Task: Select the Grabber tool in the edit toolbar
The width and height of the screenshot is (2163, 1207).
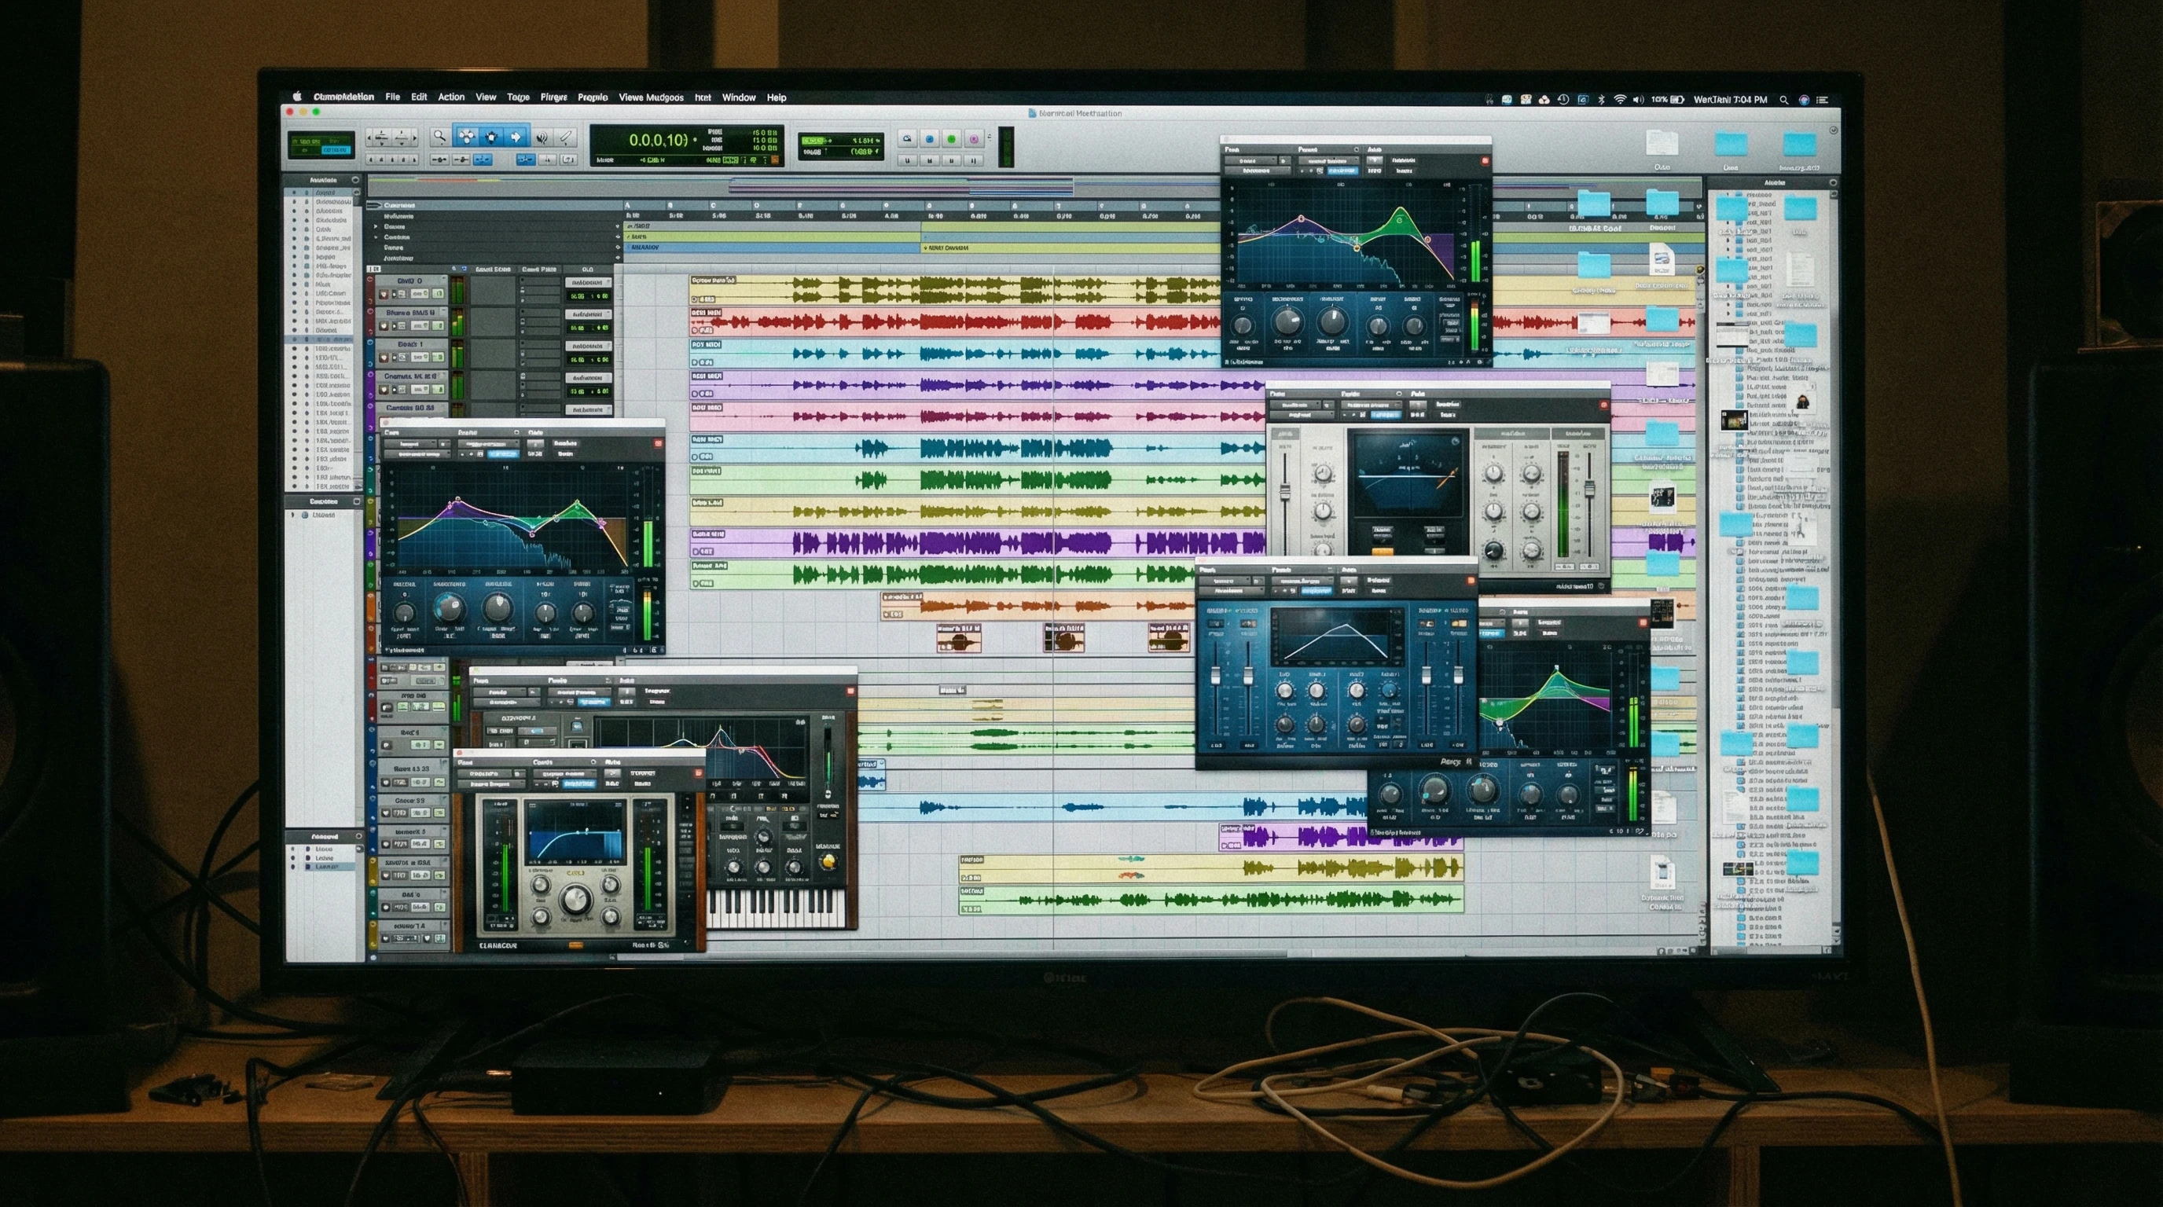Action: (491, 137)
